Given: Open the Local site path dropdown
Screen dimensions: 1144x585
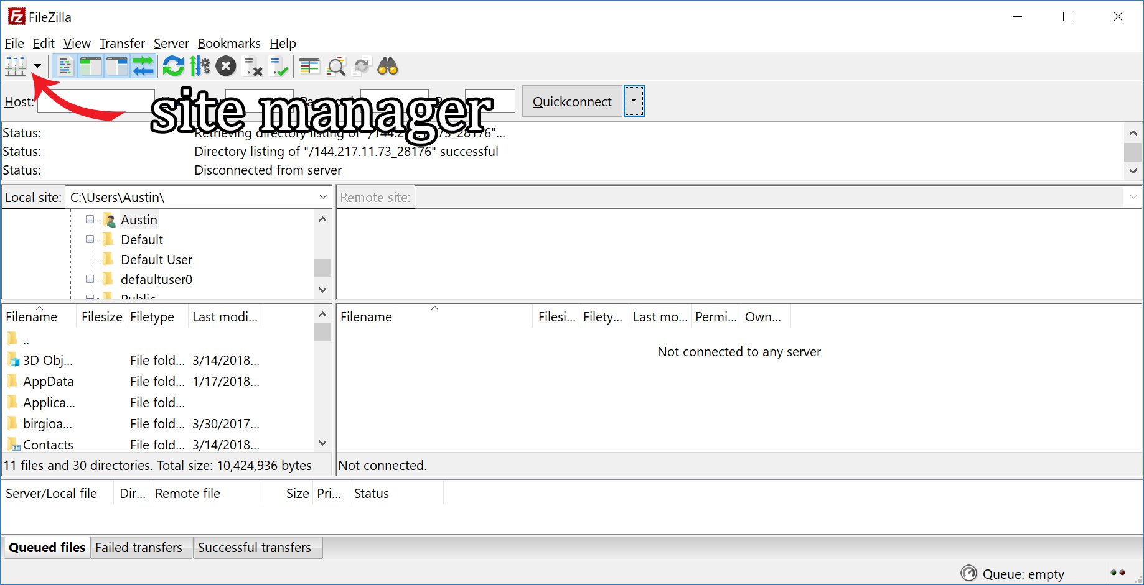Looking at the screenshot, I should click(322, 198).
